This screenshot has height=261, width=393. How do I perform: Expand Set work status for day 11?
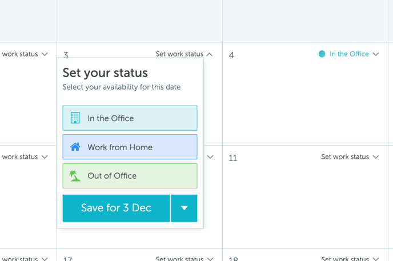(x=350, y=157)
